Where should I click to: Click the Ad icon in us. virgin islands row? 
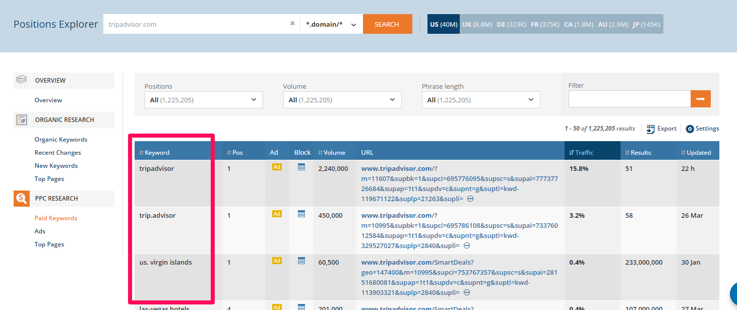pos(277,261)
